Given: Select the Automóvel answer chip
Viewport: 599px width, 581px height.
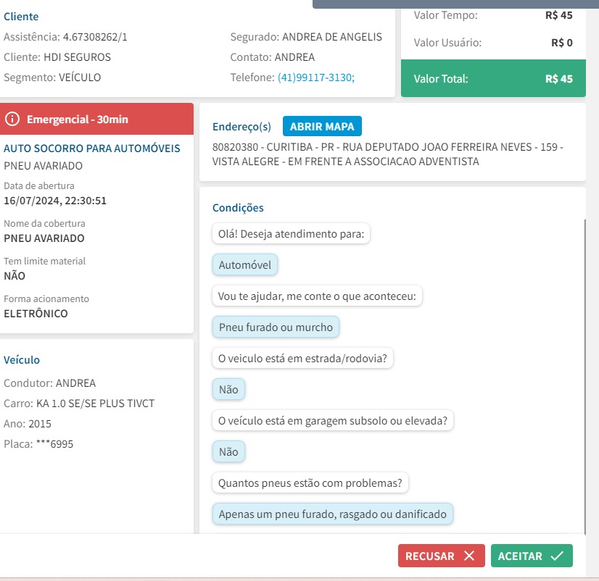Looking at the screenshot, I should click(245, 265).
